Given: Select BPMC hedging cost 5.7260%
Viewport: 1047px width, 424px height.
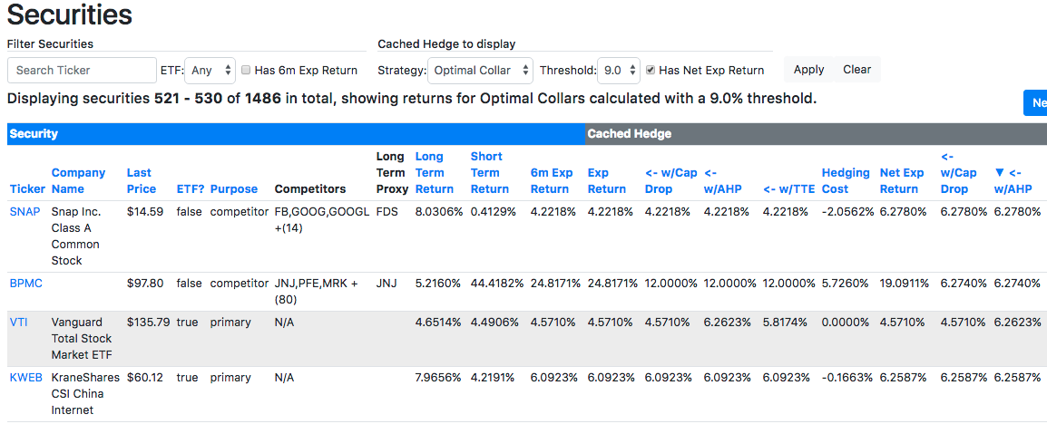Looking at the screenshot, I should click(846, 284).
